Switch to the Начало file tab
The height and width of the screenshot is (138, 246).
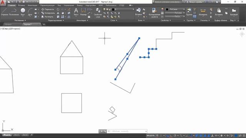pos(8,24)
